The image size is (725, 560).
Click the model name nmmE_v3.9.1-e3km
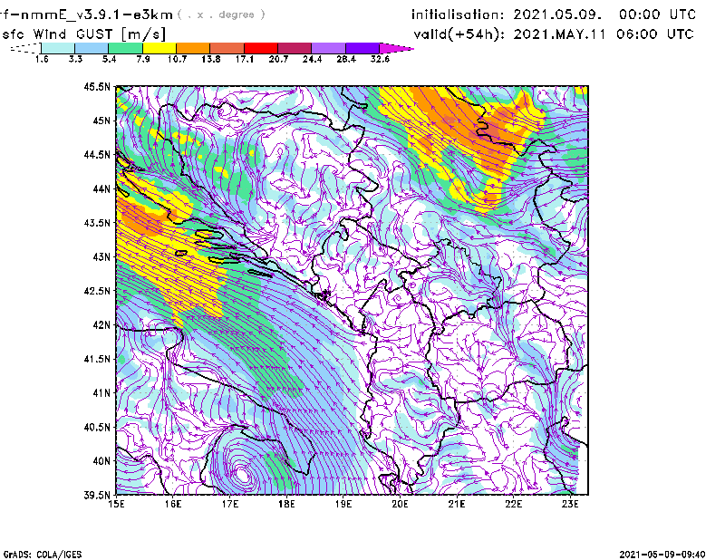97,14
